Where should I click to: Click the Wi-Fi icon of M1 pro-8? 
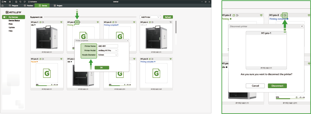coord(171,59)
